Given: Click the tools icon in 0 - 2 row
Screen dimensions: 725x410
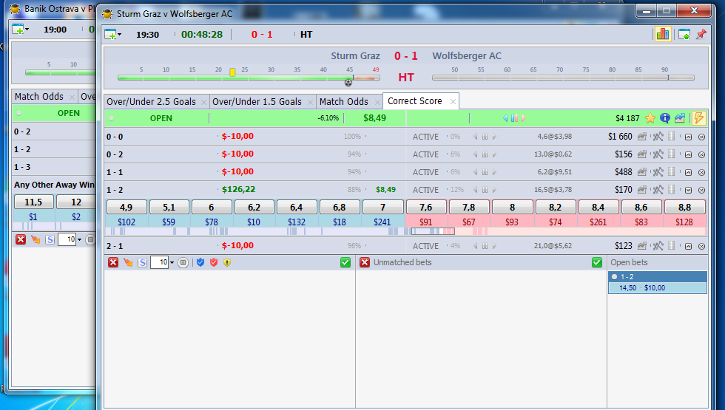Looking at the screenshot, I should (658, 154).
